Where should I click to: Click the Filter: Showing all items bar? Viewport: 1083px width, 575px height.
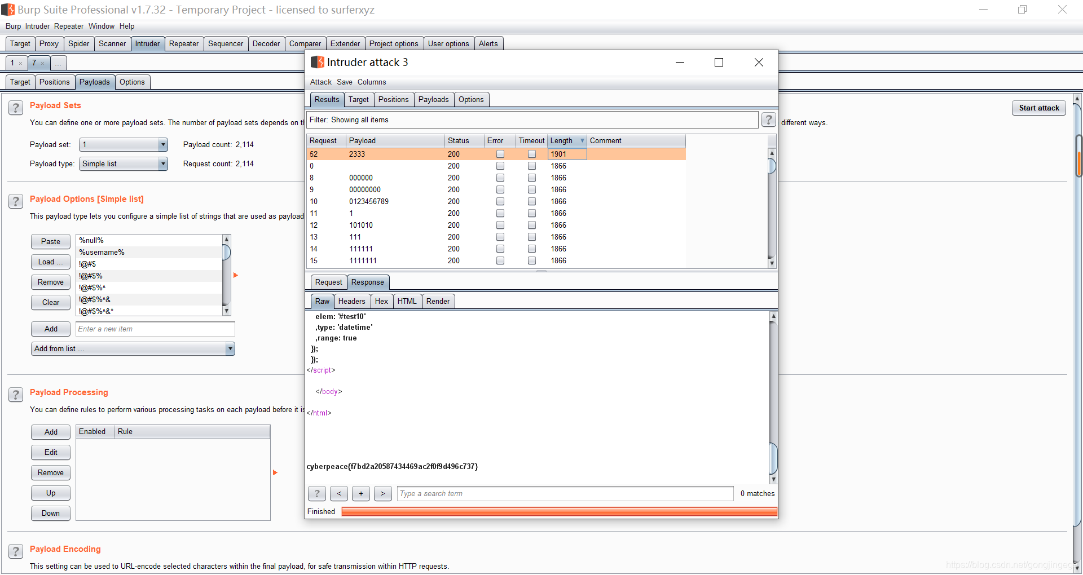tap(532, 120)
